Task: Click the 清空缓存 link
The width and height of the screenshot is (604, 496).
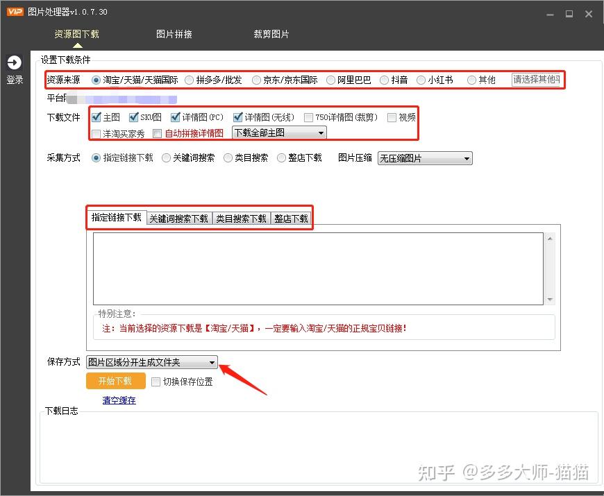Action: pyautogui.click(x=119, y=400)
